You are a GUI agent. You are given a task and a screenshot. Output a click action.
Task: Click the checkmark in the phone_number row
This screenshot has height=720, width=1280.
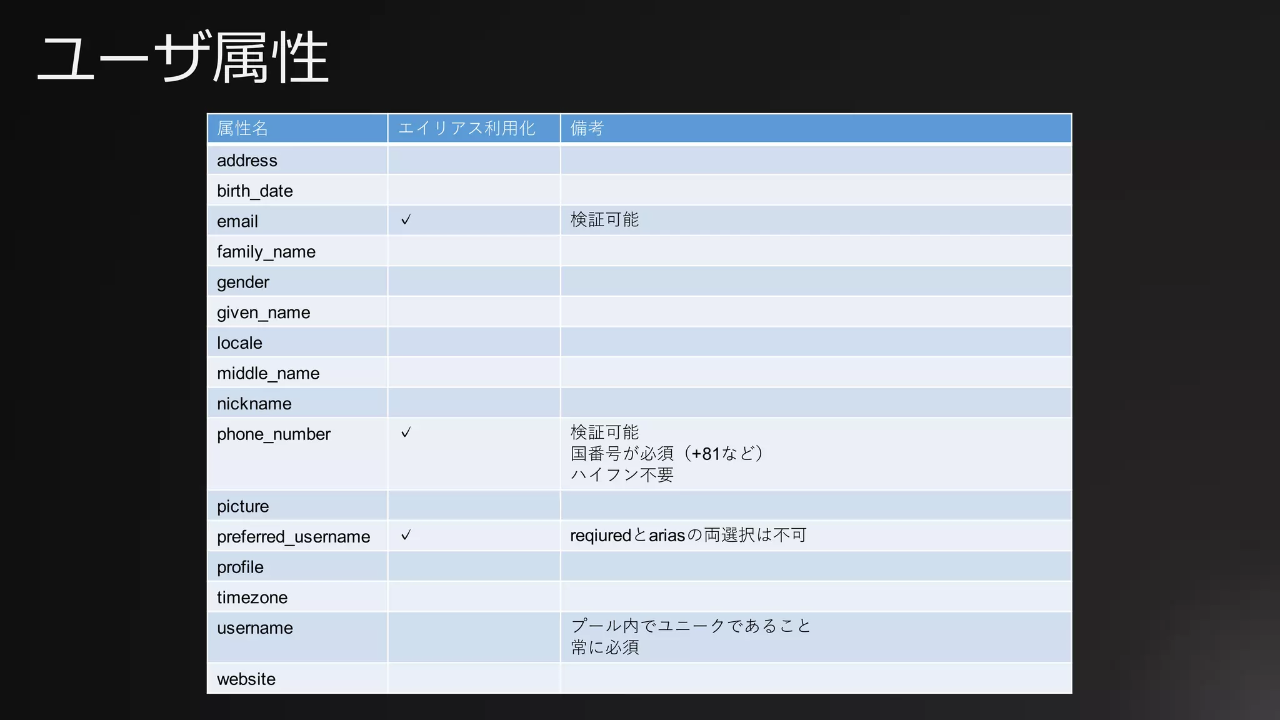pos(406,432)
